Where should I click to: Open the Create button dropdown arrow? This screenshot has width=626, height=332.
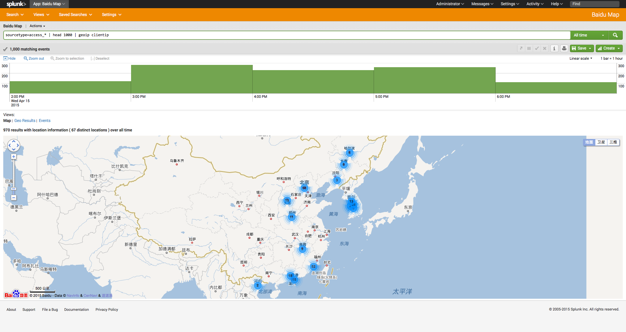click(x=618, y=48)
